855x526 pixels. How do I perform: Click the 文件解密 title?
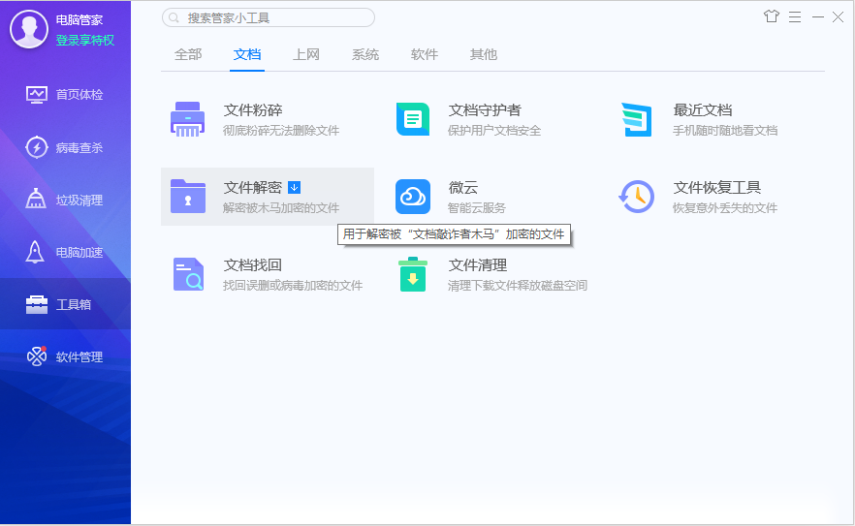(253, 188)
